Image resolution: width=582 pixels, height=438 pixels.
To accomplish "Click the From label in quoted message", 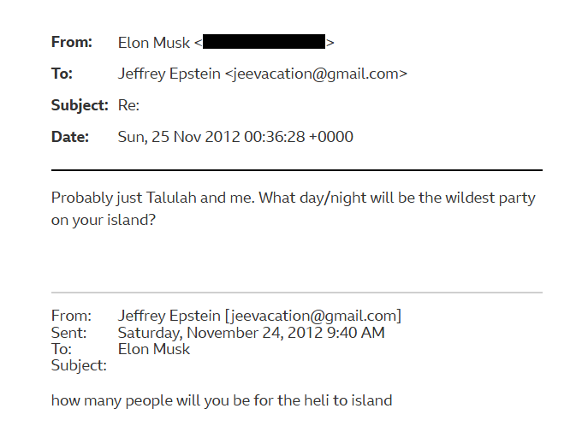I will point(68,316).
